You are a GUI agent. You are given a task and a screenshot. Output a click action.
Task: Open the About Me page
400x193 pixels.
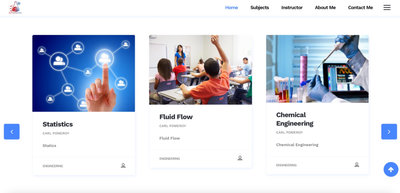coord(325,8)
